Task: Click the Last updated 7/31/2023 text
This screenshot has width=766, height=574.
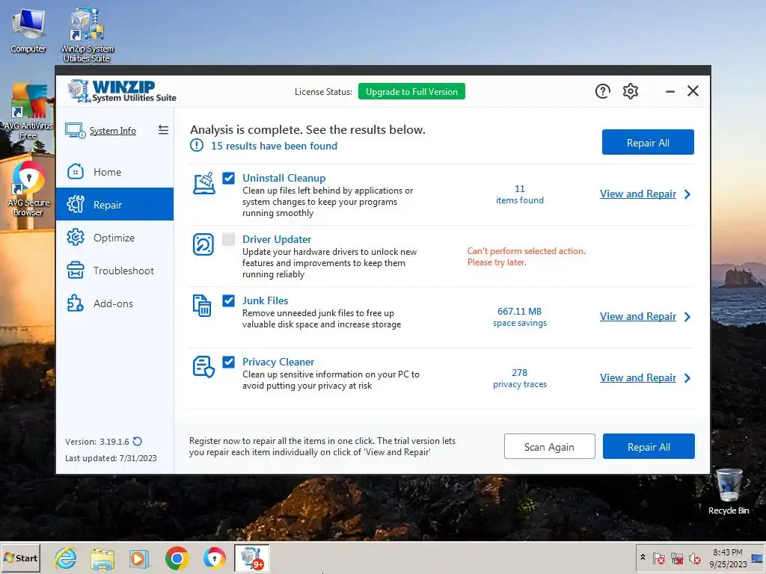Action: point(111,458)
